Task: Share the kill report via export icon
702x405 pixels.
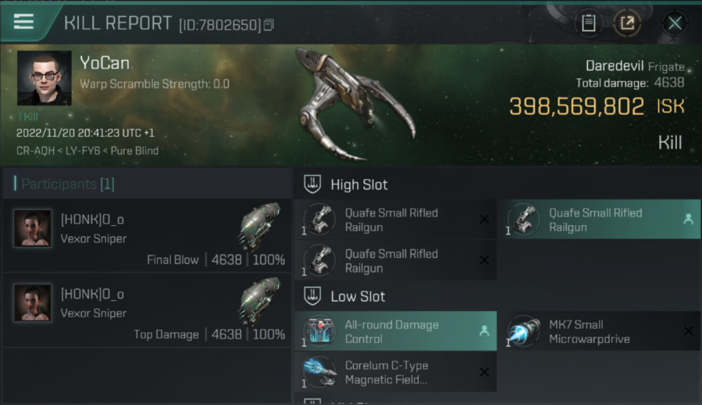Action: (x=627, y=23)
